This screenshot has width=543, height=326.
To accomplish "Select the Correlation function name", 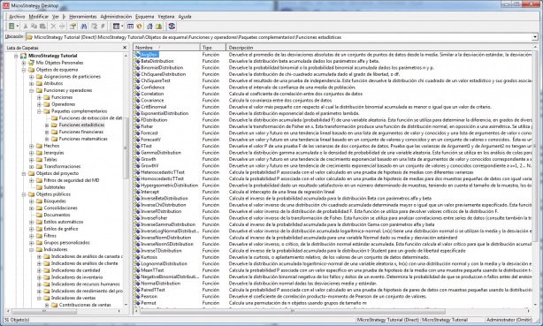I will (x=152, y=94).
